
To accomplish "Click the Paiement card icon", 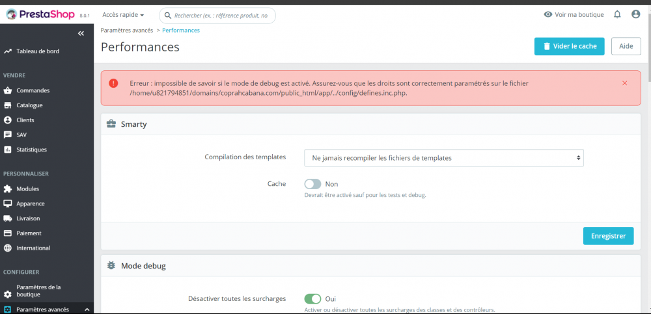I will [7, 233].
